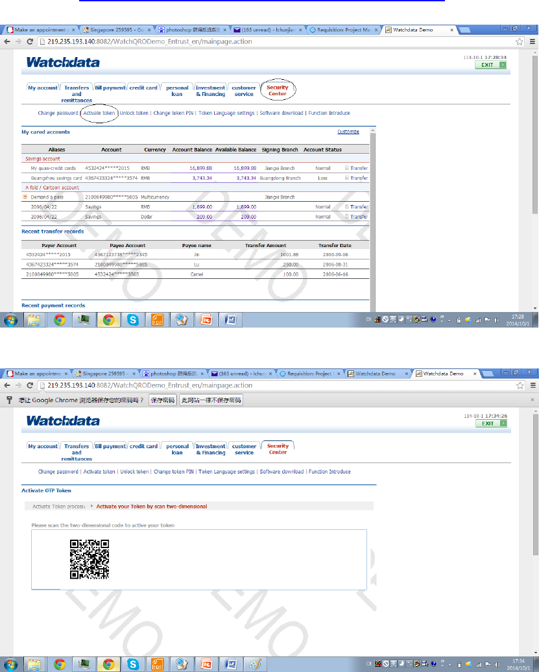
Task: Open the orange PDF app in 17:28 taskbar
Action: (x=157, y=320)
